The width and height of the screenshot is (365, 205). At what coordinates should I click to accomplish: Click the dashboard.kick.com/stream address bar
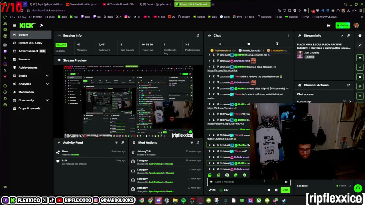pyautogui.click(x=48, y=11)
